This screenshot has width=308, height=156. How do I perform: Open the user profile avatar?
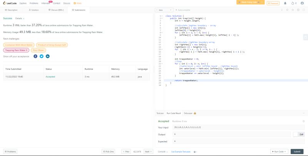tap(302, 3)
